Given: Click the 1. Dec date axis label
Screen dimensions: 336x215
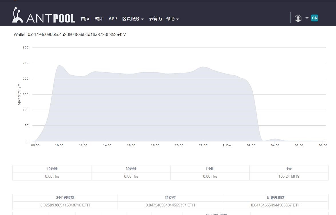Looking at the screenshot, I should [227, 145].
